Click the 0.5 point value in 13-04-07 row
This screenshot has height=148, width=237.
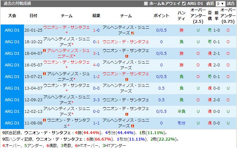[x=161, y=88]
